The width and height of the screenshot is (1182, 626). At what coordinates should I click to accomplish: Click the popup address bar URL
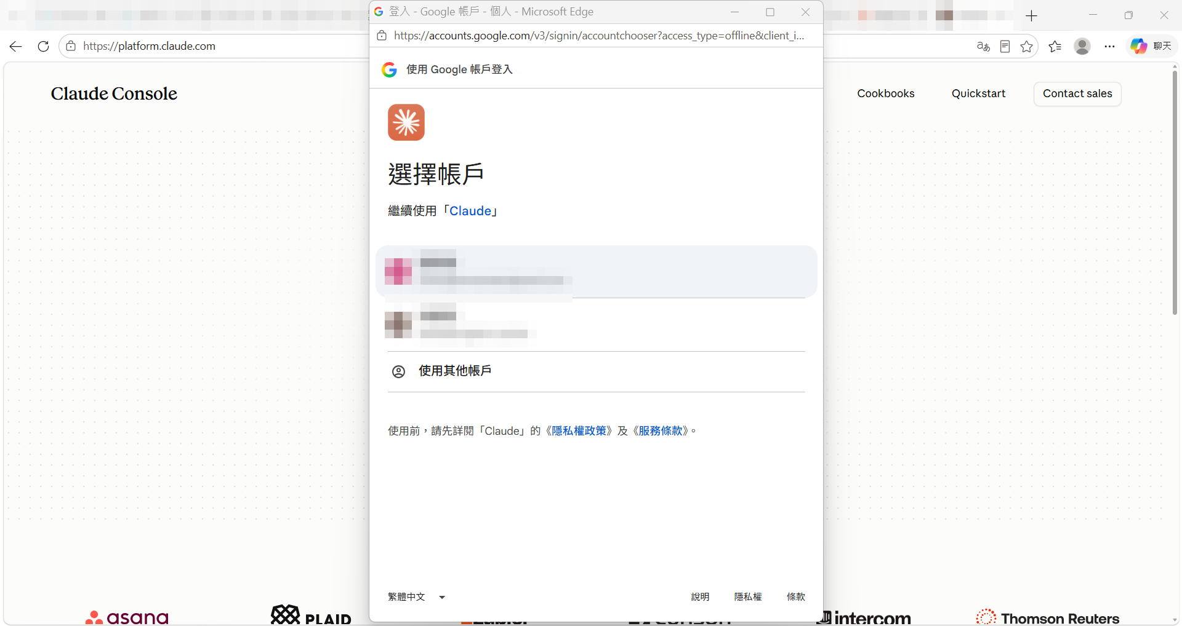[x=599, y=36]
